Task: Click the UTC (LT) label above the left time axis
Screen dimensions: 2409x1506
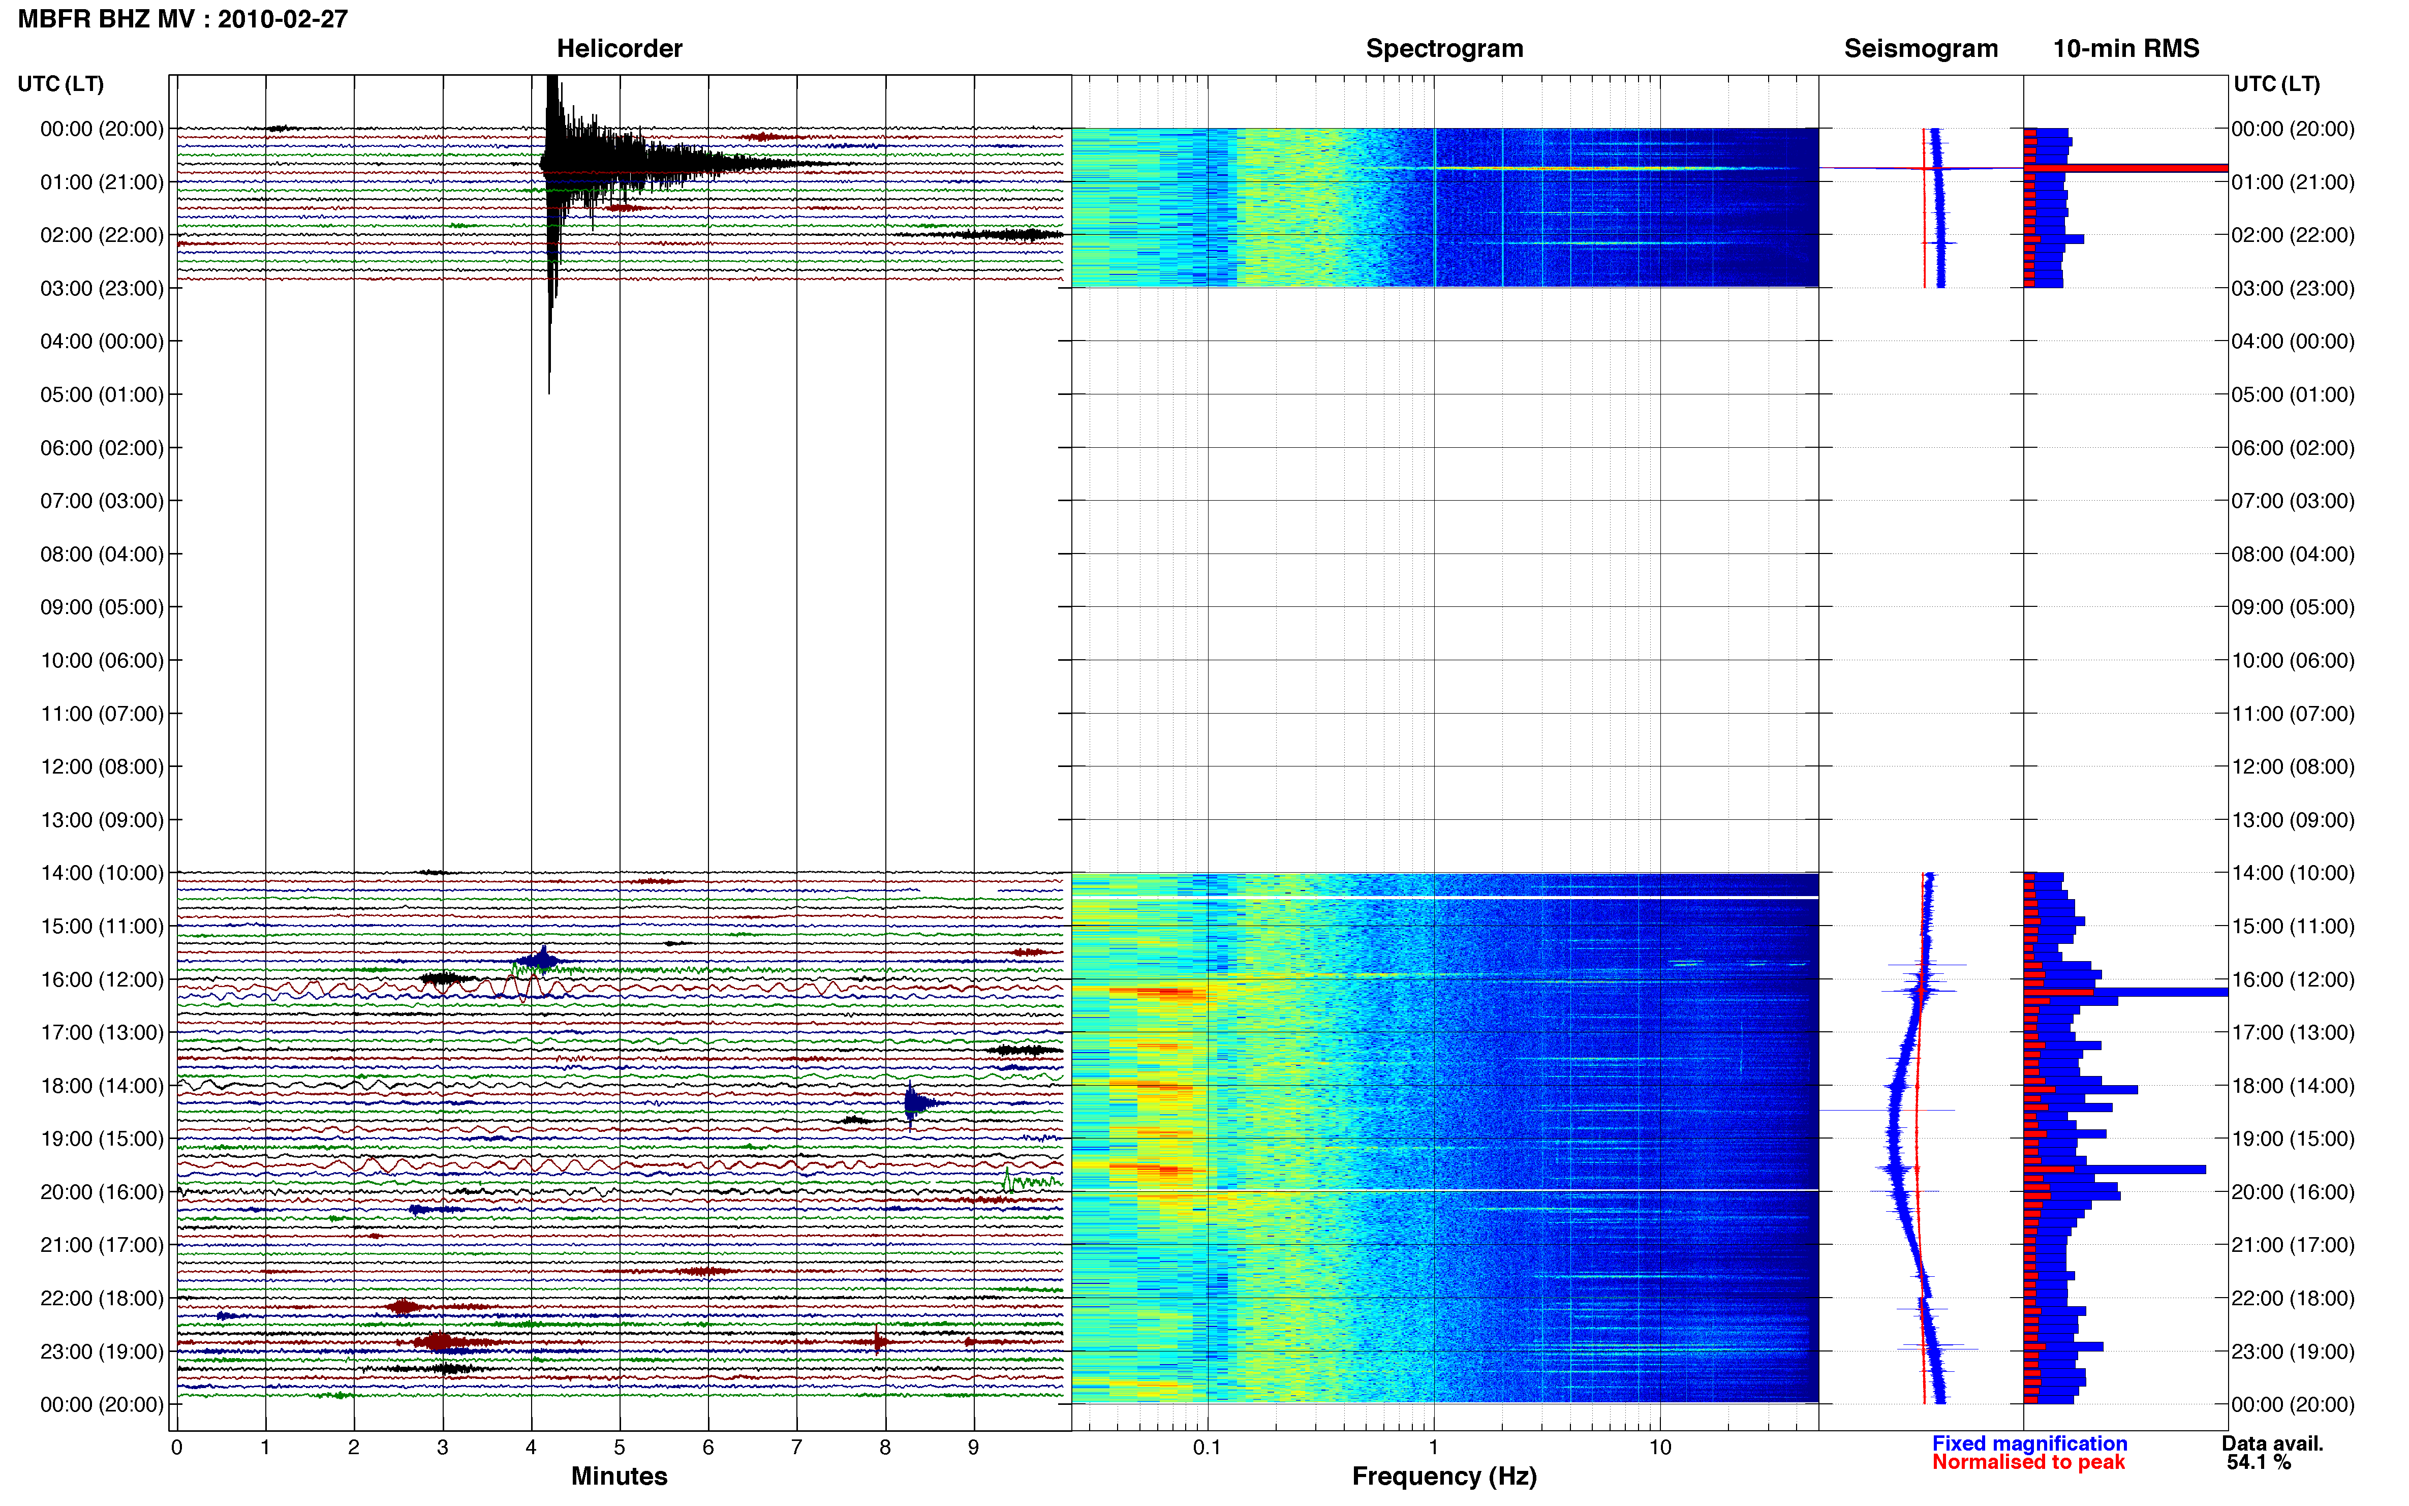Action: click(61, 84)
